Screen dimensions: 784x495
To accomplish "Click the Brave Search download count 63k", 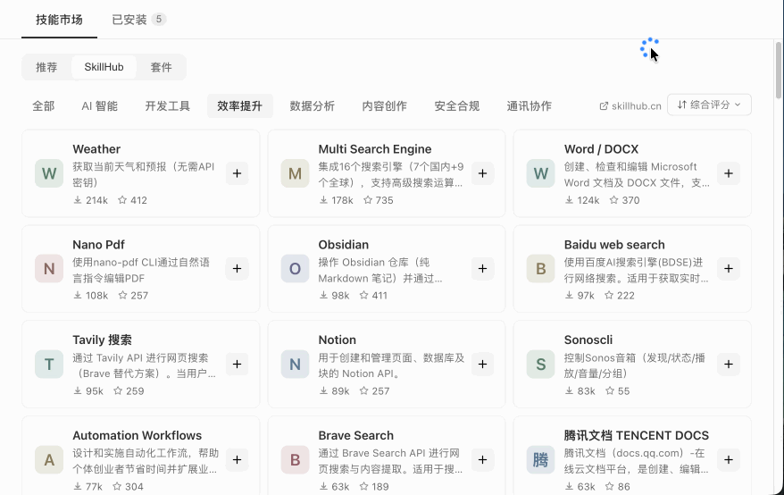I will coord(335,486).
